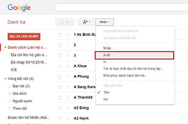Open Địa chỉ liên hệ gần đây list

pos(29,55)
